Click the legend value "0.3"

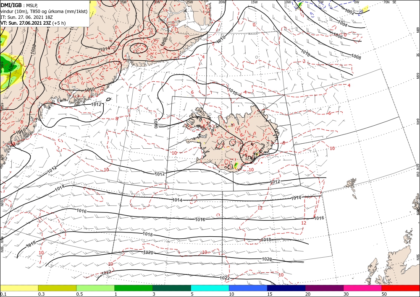pos(41,294)
